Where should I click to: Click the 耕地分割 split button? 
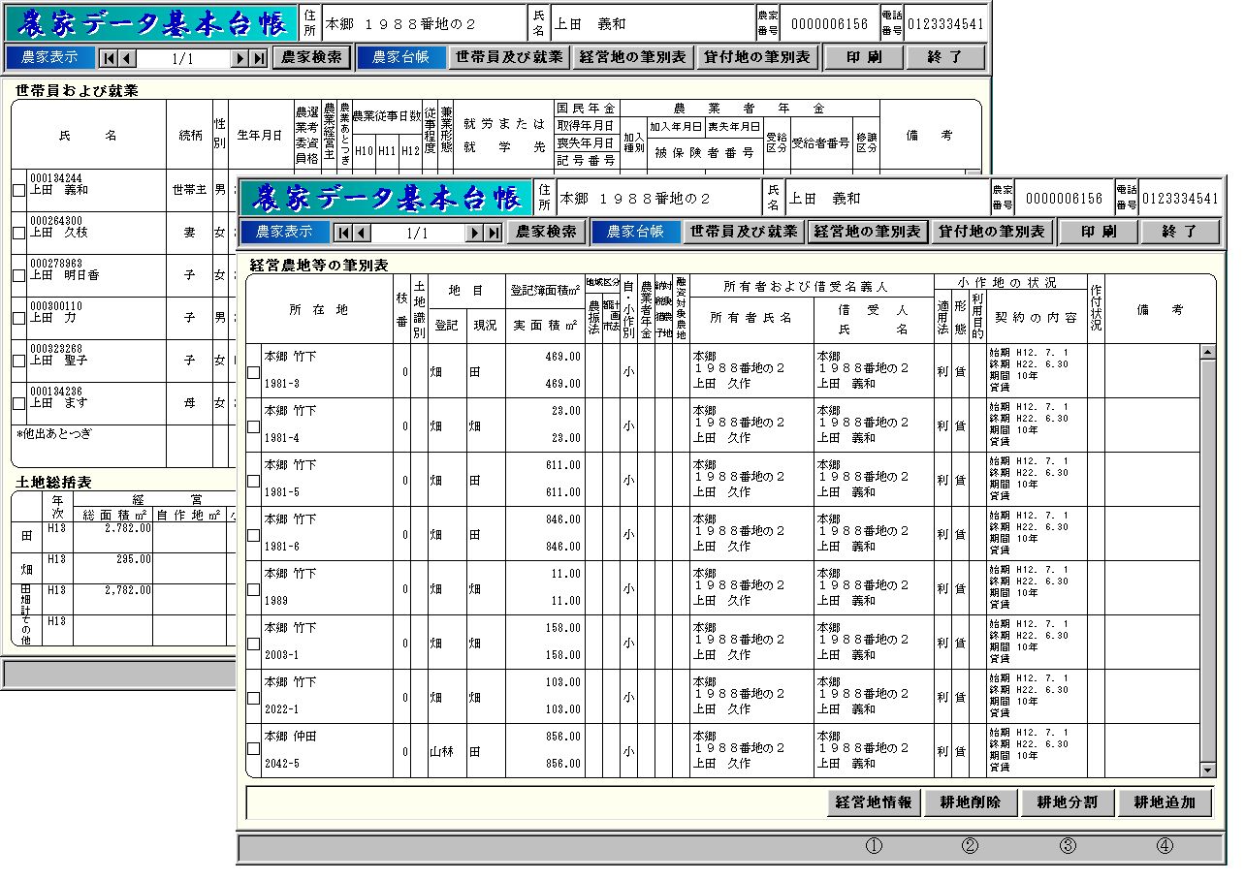coord(1068,802)
